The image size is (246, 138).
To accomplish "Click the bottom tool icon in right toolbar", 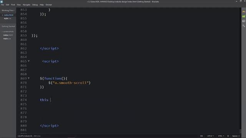I will (x=244, y=26).
